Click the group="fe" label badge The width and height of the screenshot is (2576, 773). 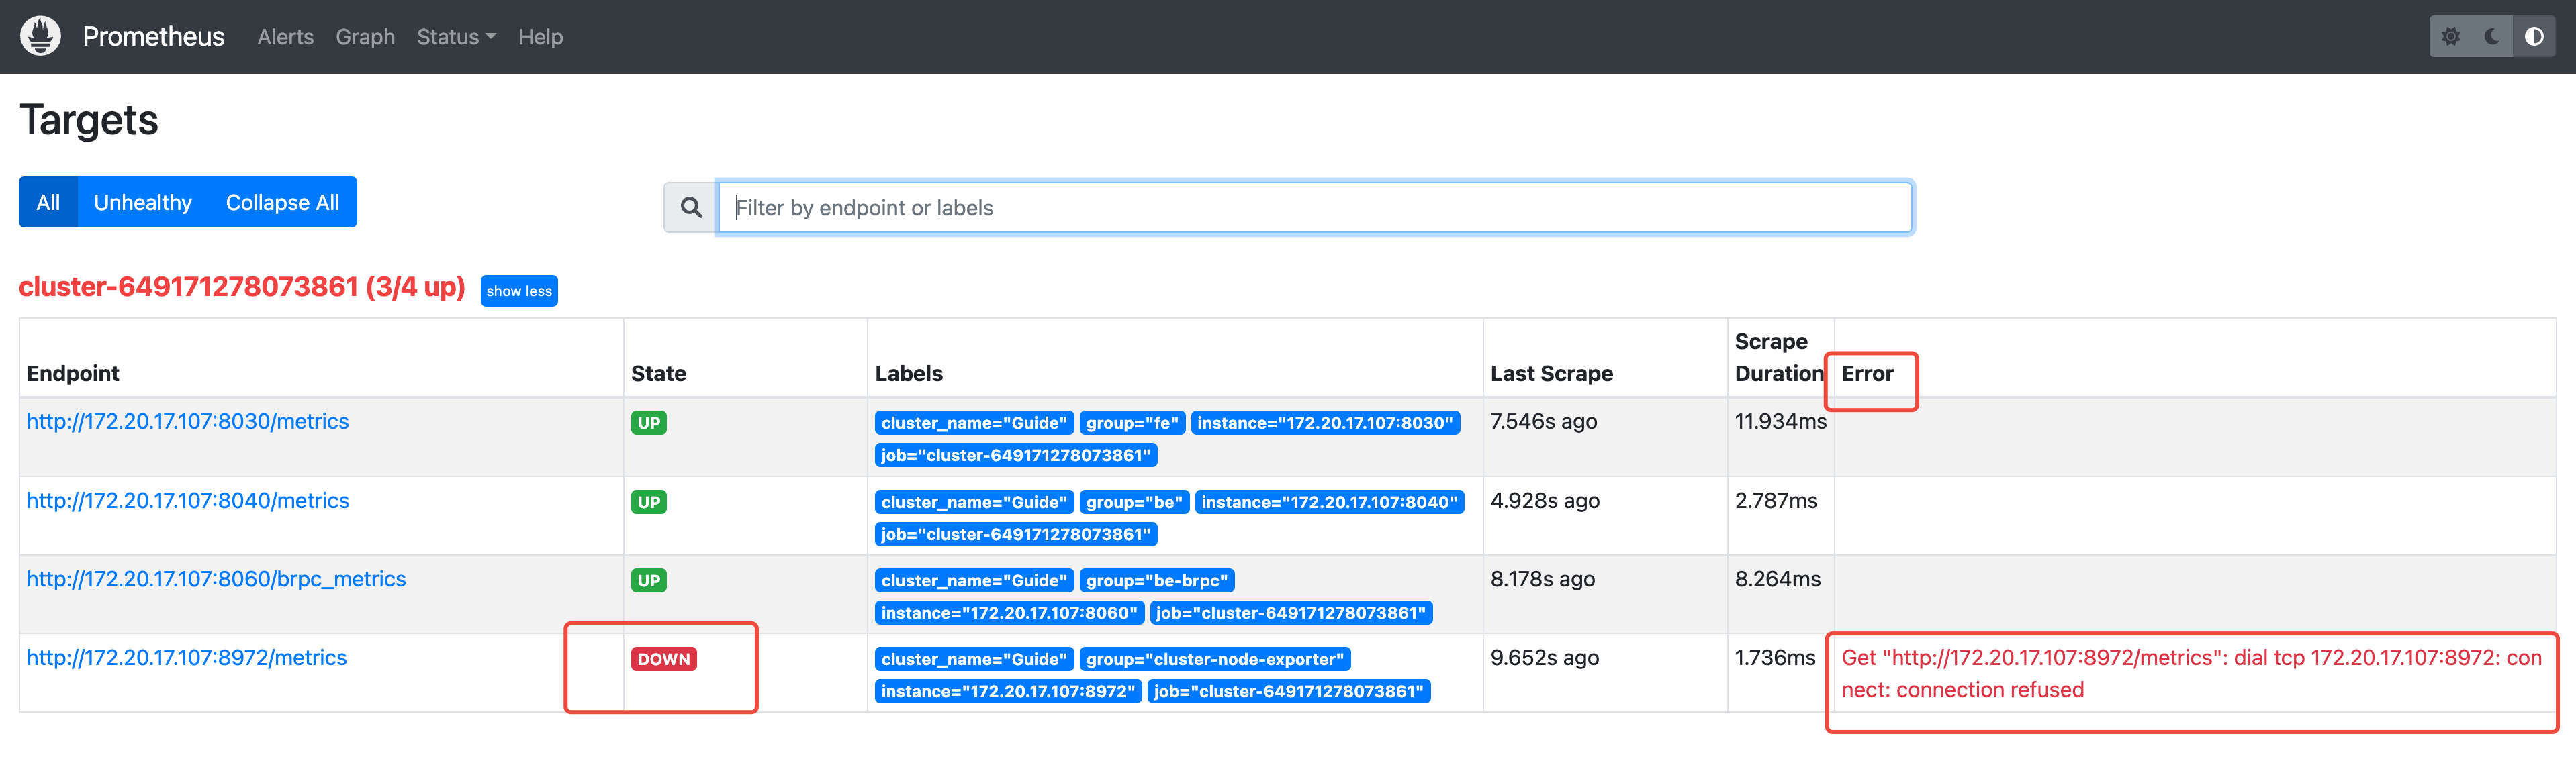1133,423
